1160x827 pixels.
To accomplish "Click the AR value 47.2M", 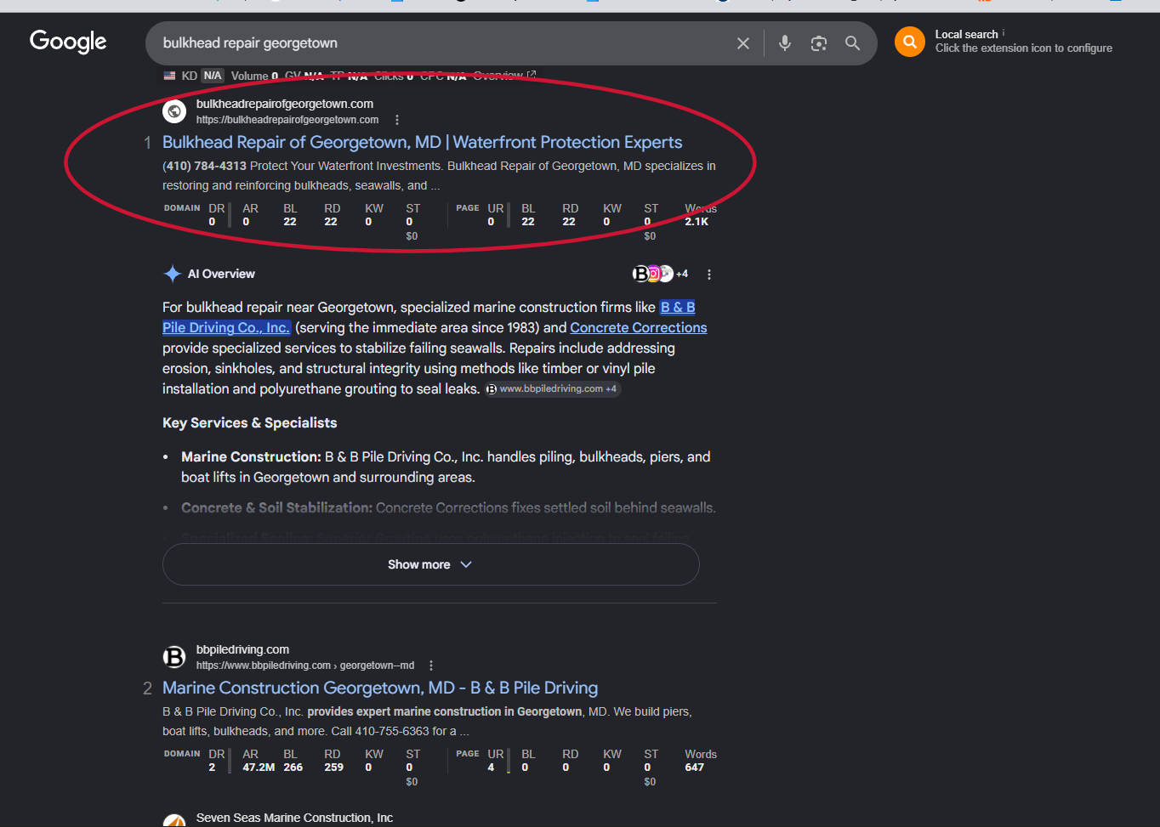I will point(259,768).
